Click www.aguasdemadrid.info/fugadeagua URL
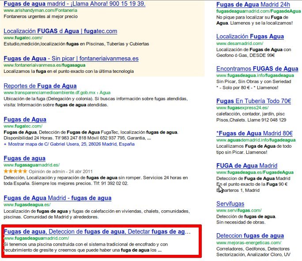Viewport: 302px width, 261px height. (x=256, y=140)
